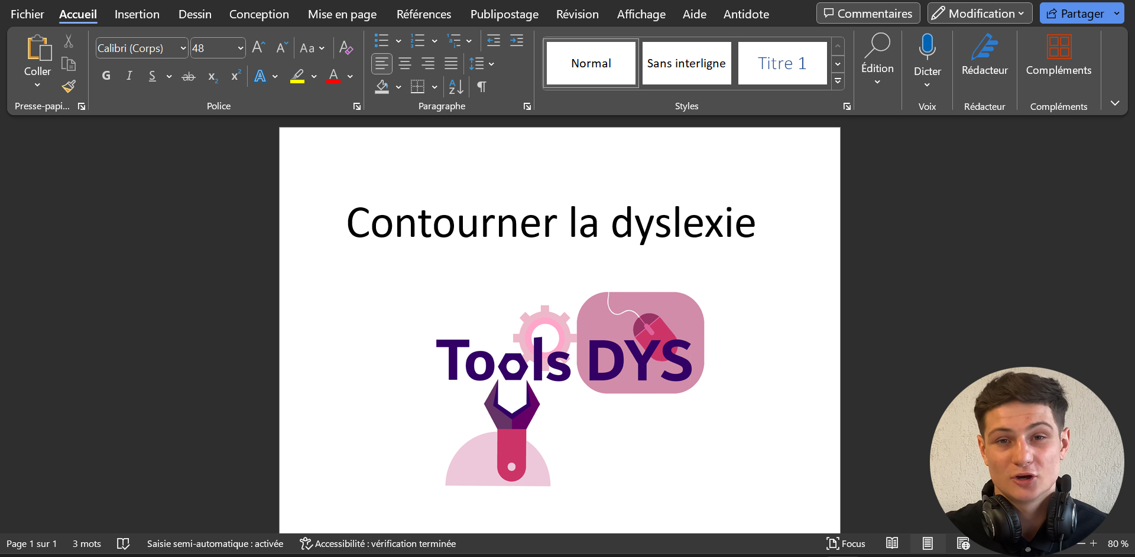Expand the Styles gallery fully
Image resolution: width=1135 pixels, height=557 pixels.
coord(838,81)
